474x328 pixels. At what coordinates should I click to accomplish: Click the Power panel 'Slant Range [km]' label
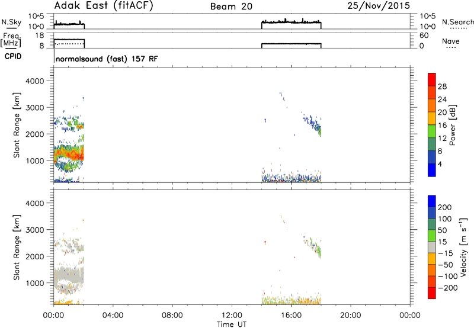[17, 125]
